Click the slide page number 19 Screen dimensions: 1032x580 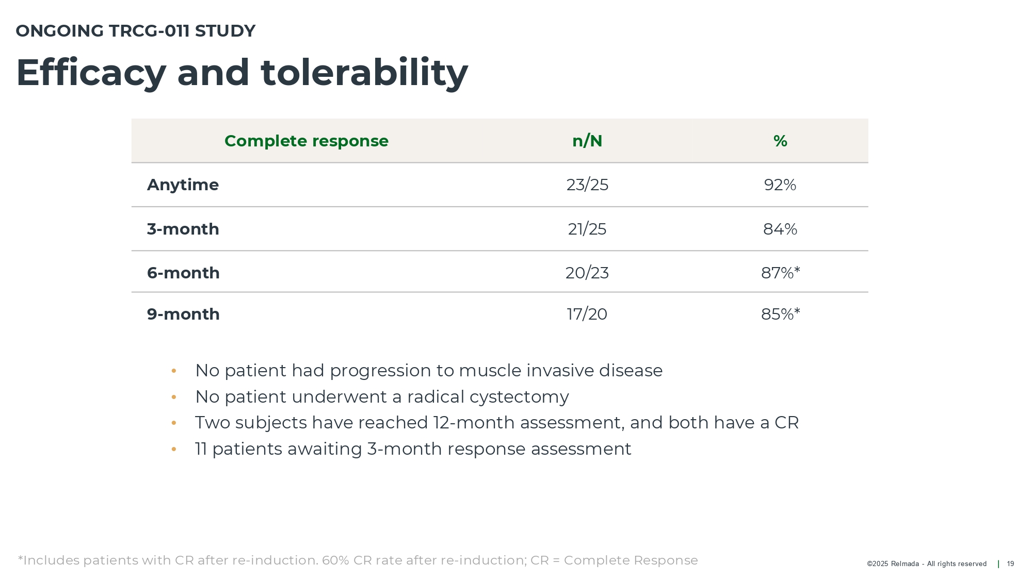click(x=1010, y=564)
